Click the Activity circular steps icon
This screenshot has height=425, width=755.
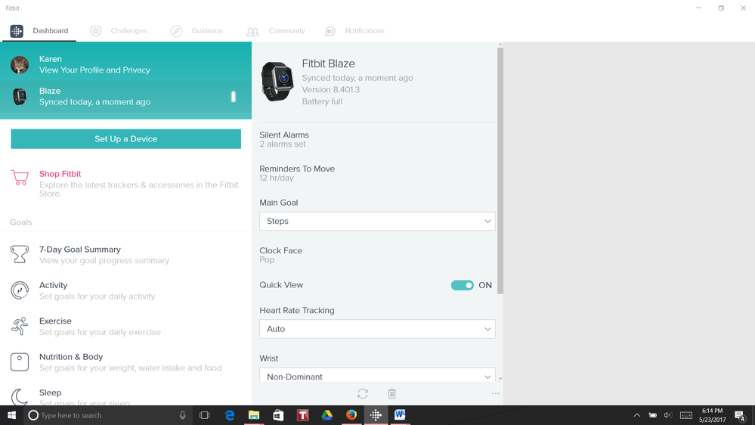(x=20, y=290)
